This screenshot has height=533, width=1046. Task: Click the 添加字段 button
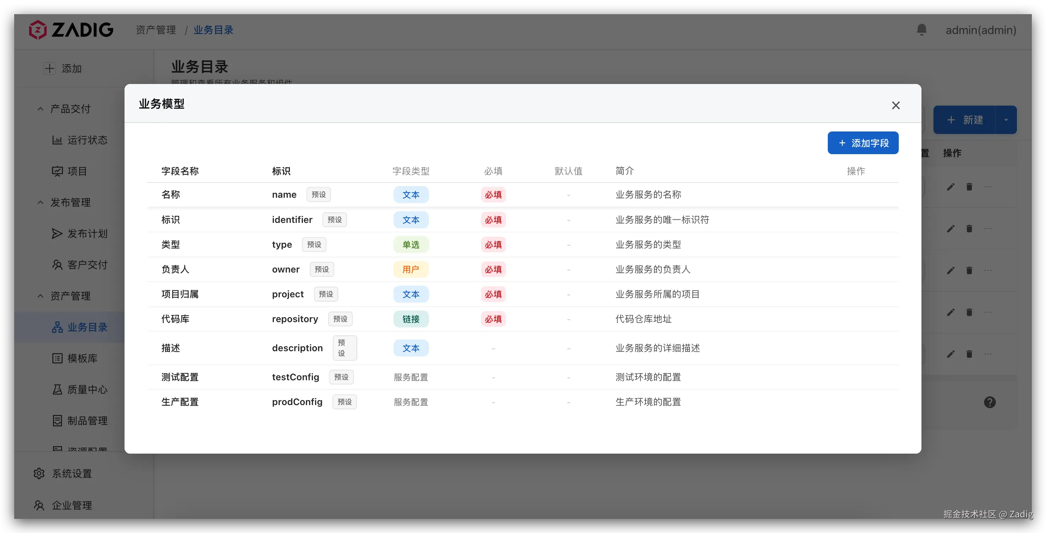(863, 143)
